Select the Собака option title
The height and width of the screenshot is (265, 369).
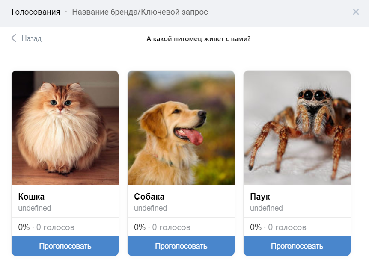point(149,197)
